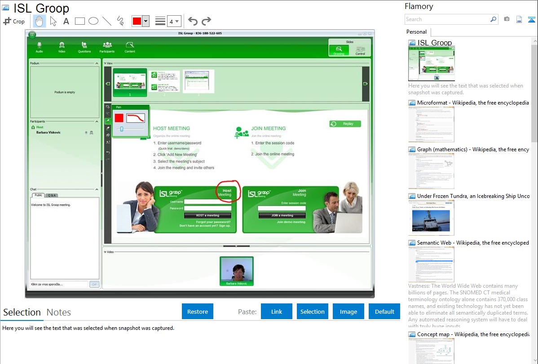Undo the last annotation

click(x=193, y=21)
